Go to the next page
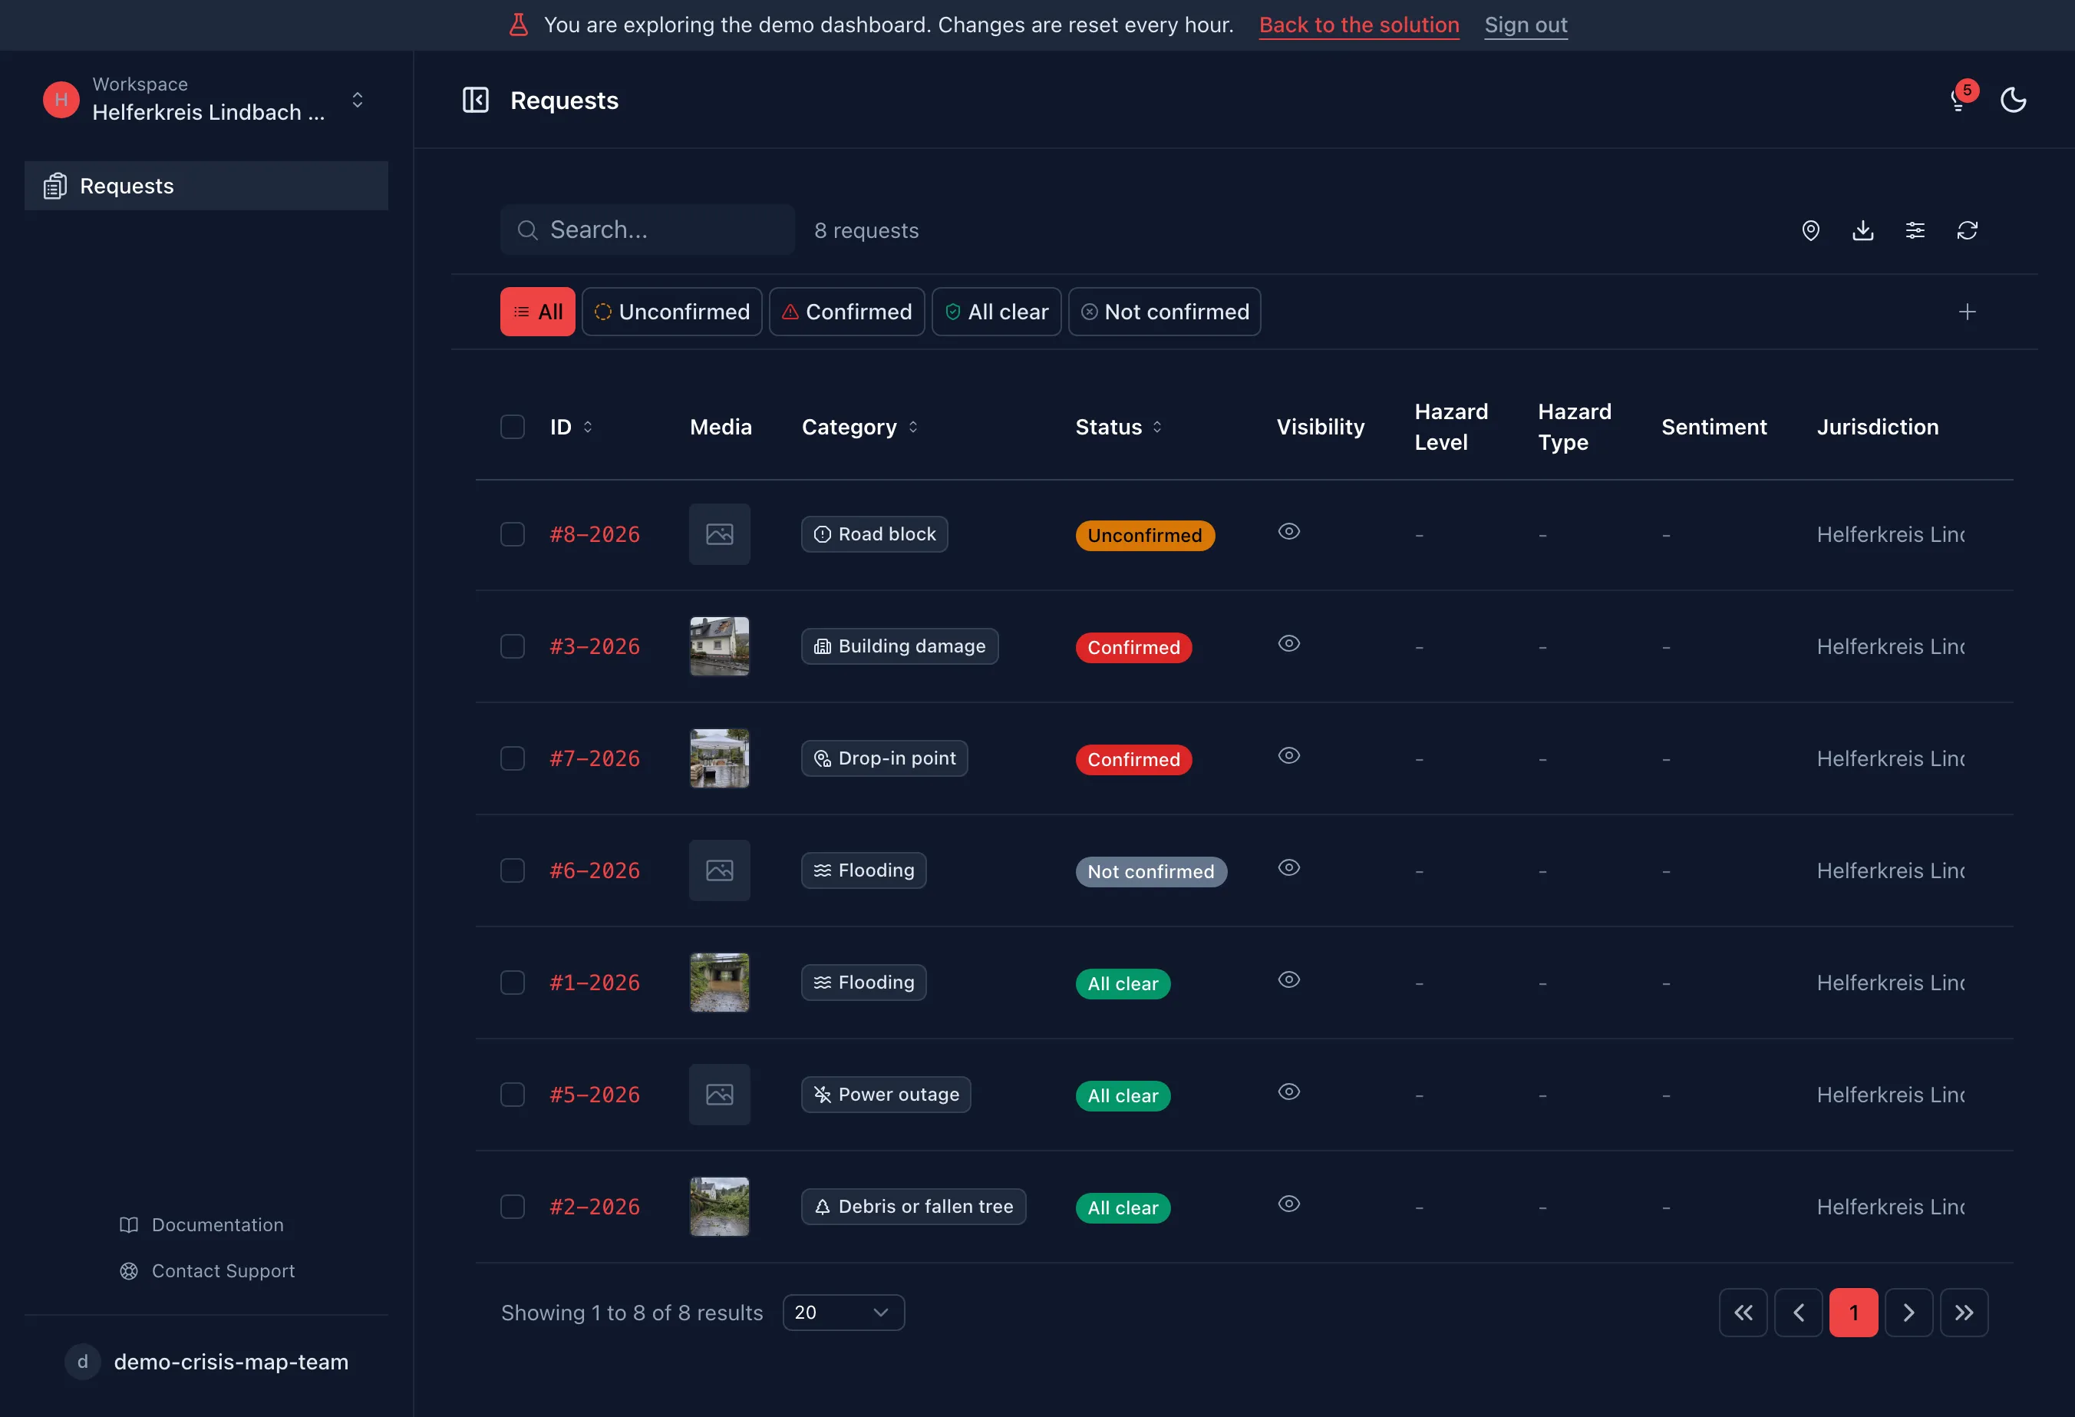 1908,1313
